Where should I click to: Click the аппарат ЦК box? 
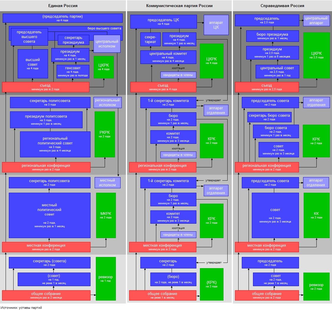(216, 25)
